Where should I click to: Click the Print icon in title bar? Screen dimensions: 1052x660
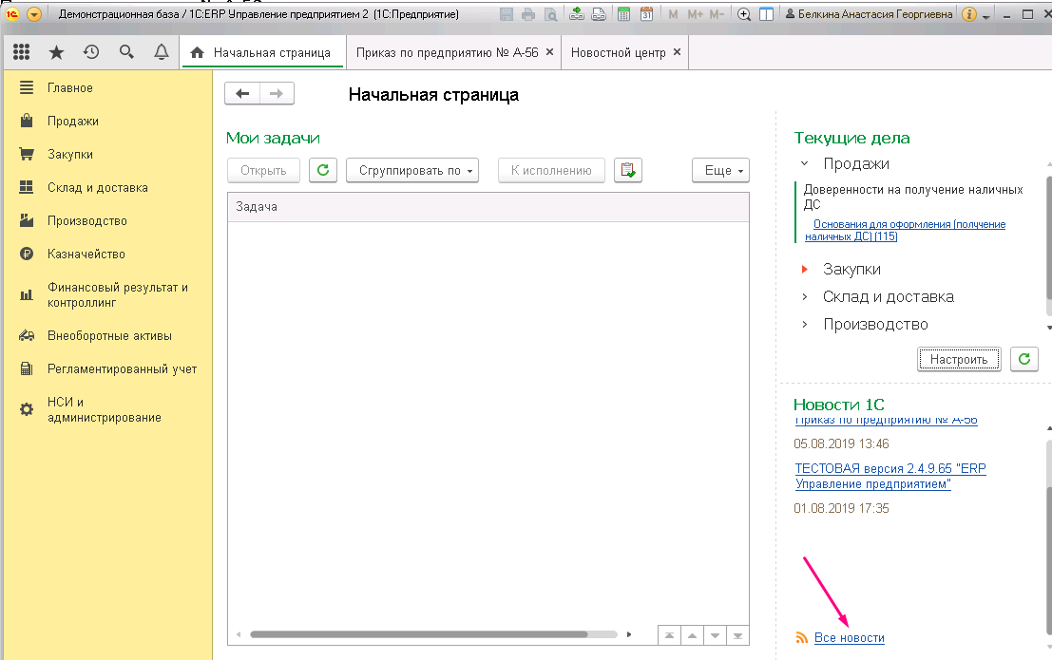(x=528, y=14)
